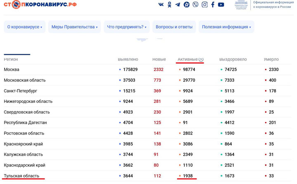Screen dimensions: 297x184
Task: Sort table by the Новые column
Action: coord(159,60)
